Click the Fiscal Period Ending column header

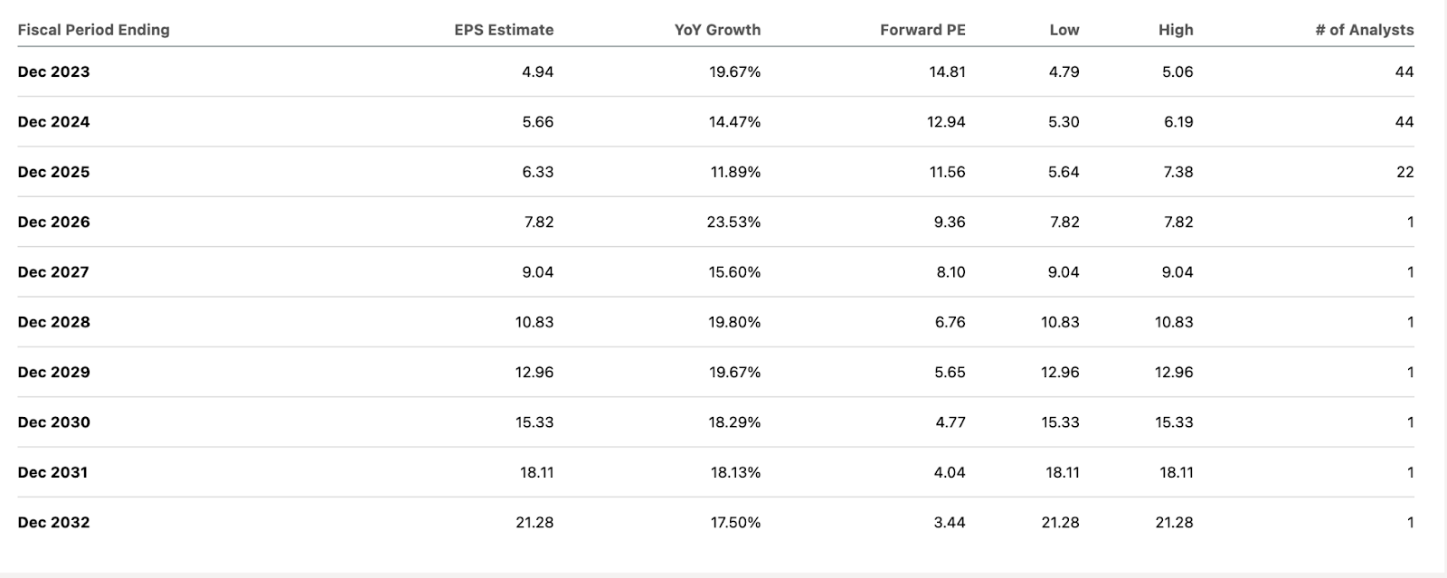(x=93, y=30)
